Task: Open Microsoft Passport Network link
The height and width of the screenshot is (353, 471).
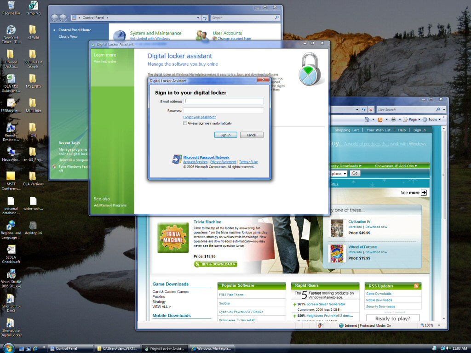Action: tap(207, 157)
